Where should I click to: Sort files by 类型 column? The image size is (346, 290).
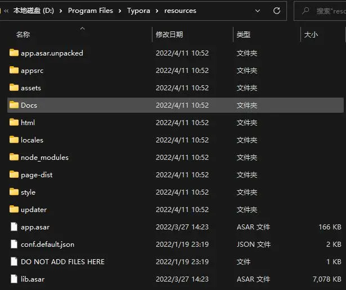(x=244, y=35)
